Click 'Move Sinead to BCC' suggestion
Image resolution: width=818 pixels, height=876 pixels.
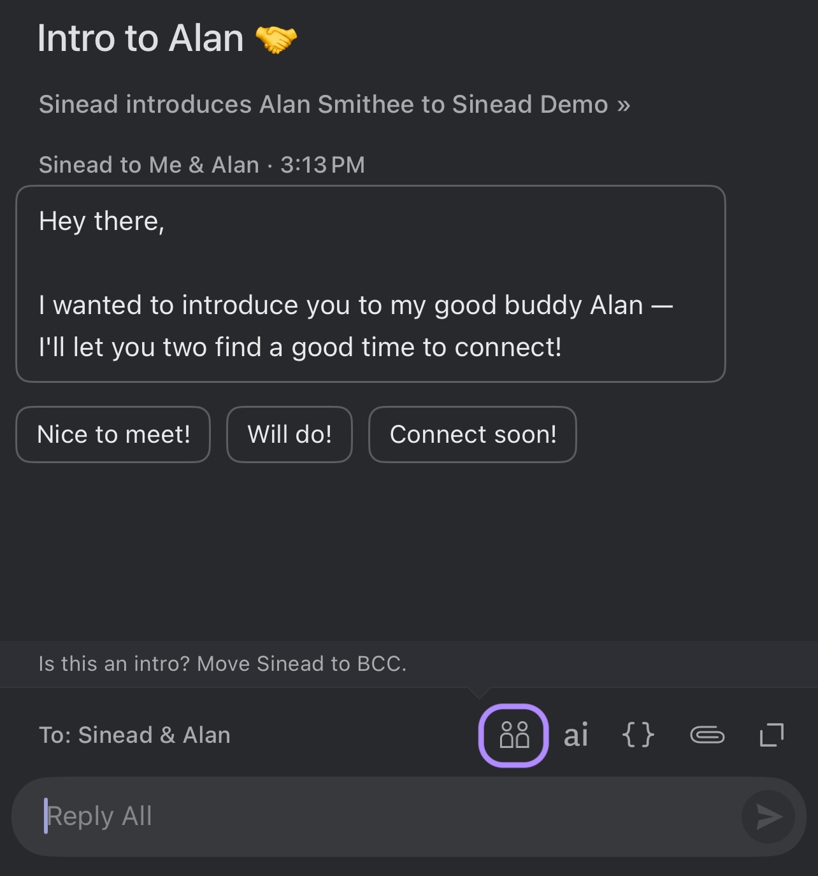tap(222, 664)
